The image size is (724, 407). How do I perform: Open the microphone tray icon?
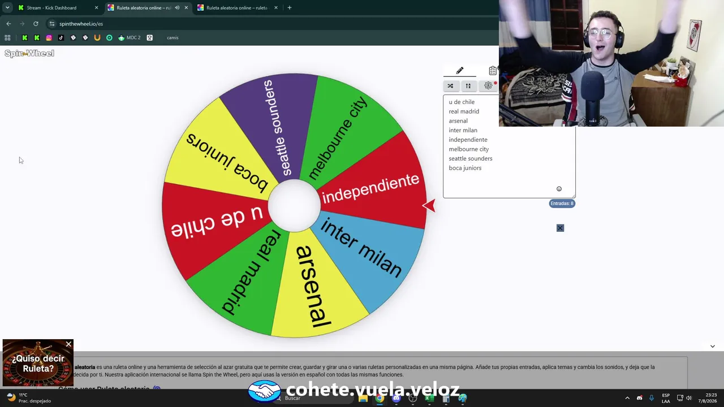pyautogui.click(x=652, y=398)
